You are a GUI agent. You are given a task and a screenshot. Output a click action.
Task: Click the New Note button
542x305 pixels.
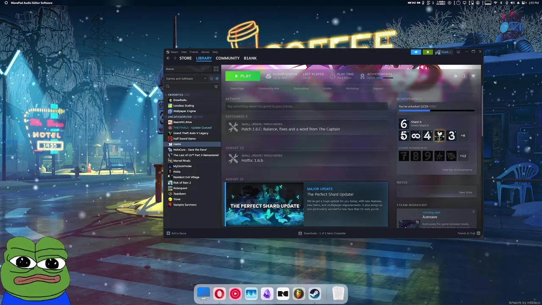tap(465, 192)
